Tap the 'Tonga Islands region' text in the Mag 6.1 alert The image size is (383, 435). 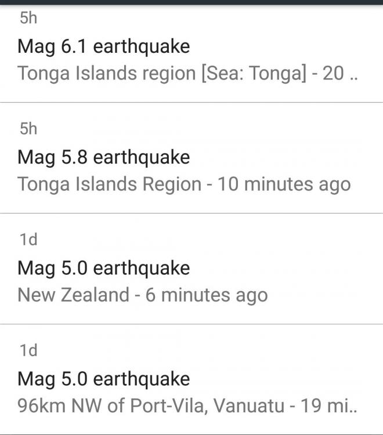[x=107, y=74]
